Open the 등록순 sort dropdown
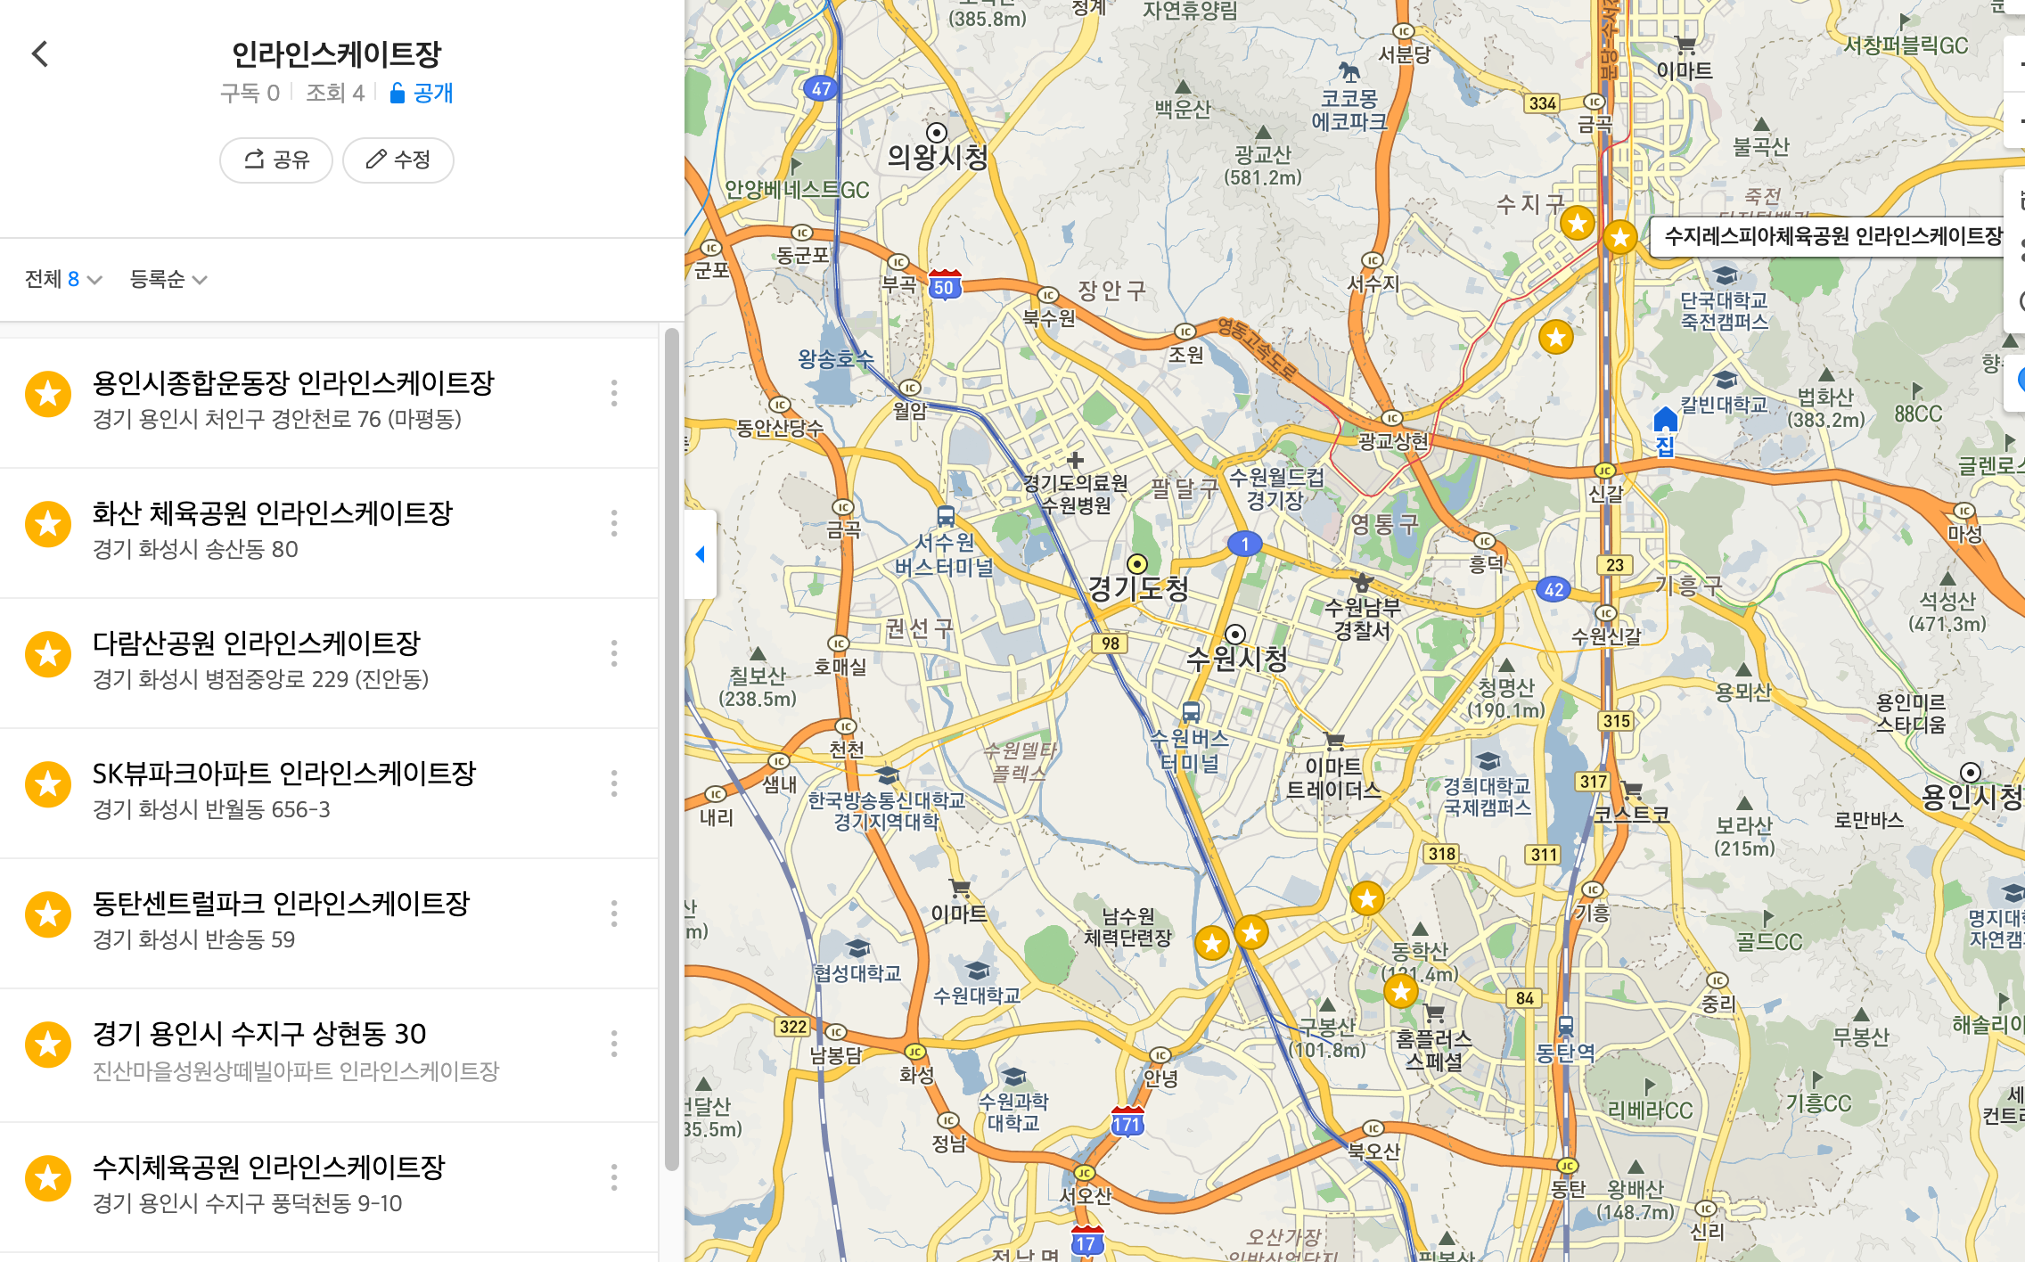This screenshot has height=1262, width=2025. click(x=168, y=280)
